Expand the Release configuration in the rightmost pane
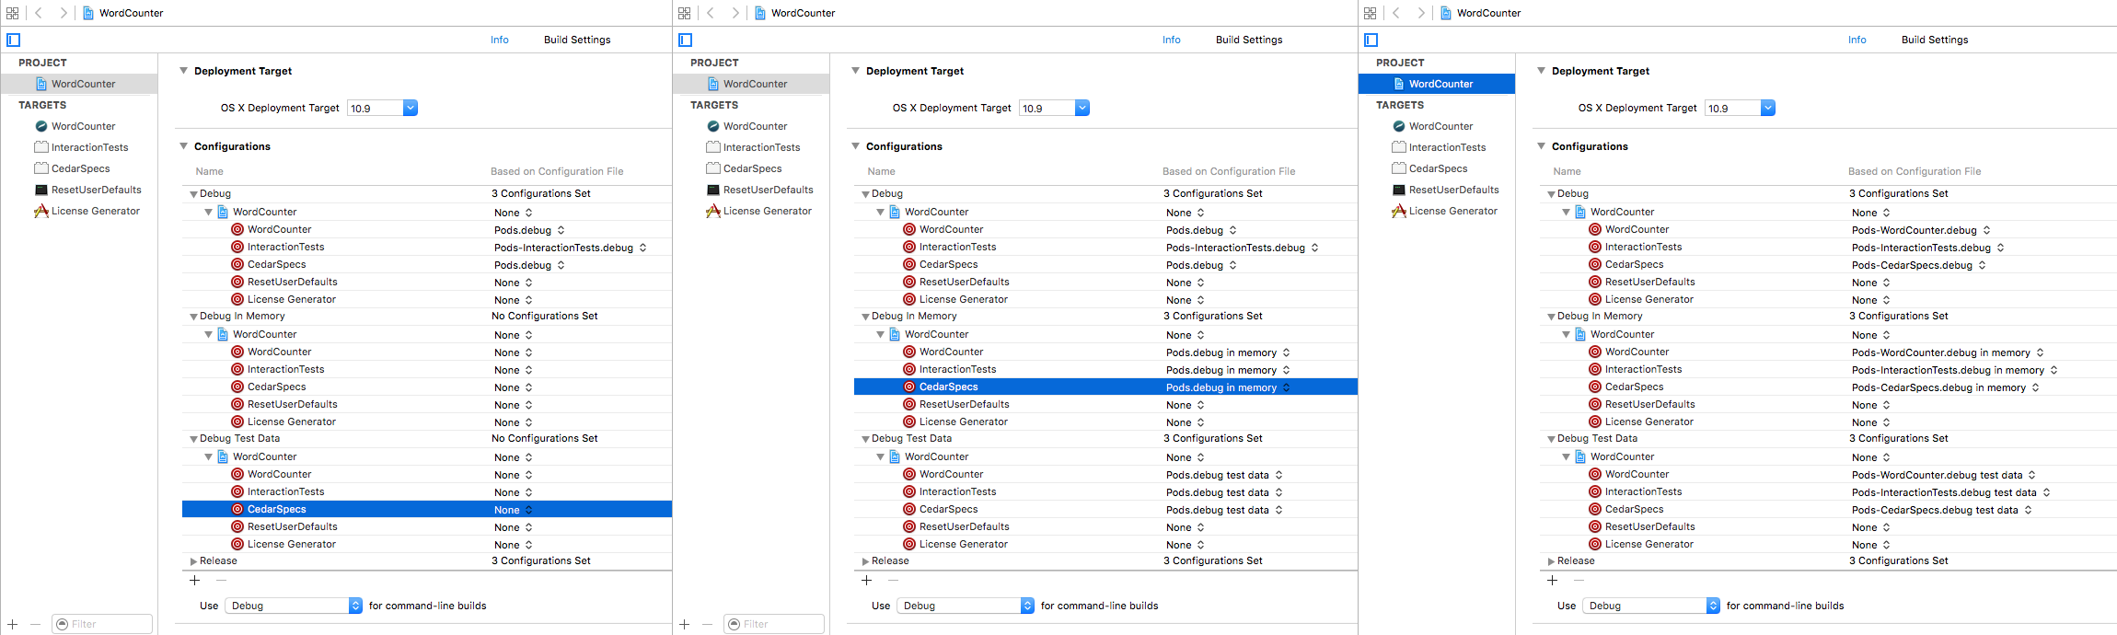This screenshot has height=635, width=2117. click(1551, 561)
